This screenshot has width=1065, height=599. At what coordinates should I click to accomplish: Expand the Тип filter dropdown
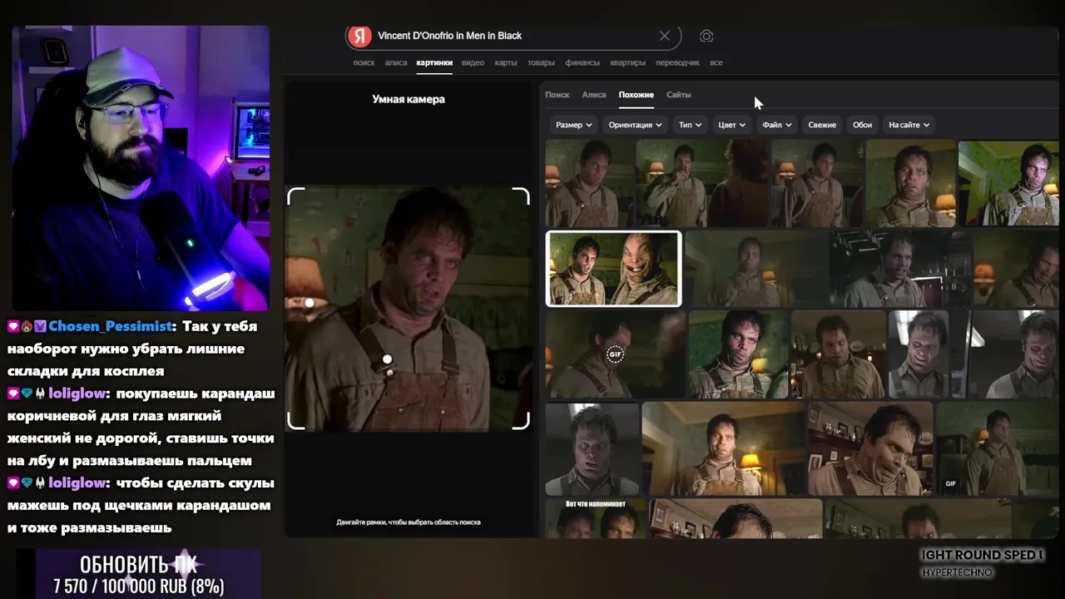point(690,125)
